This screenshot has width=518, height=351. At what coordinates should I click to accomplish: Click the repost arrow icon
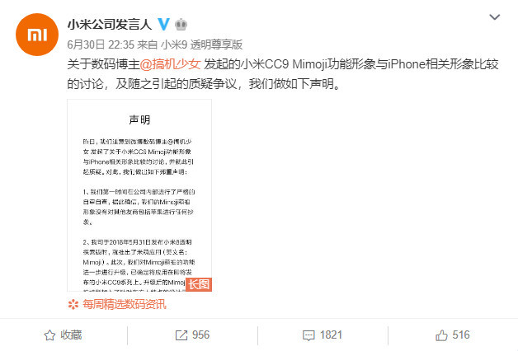click(x=181, y=335)
